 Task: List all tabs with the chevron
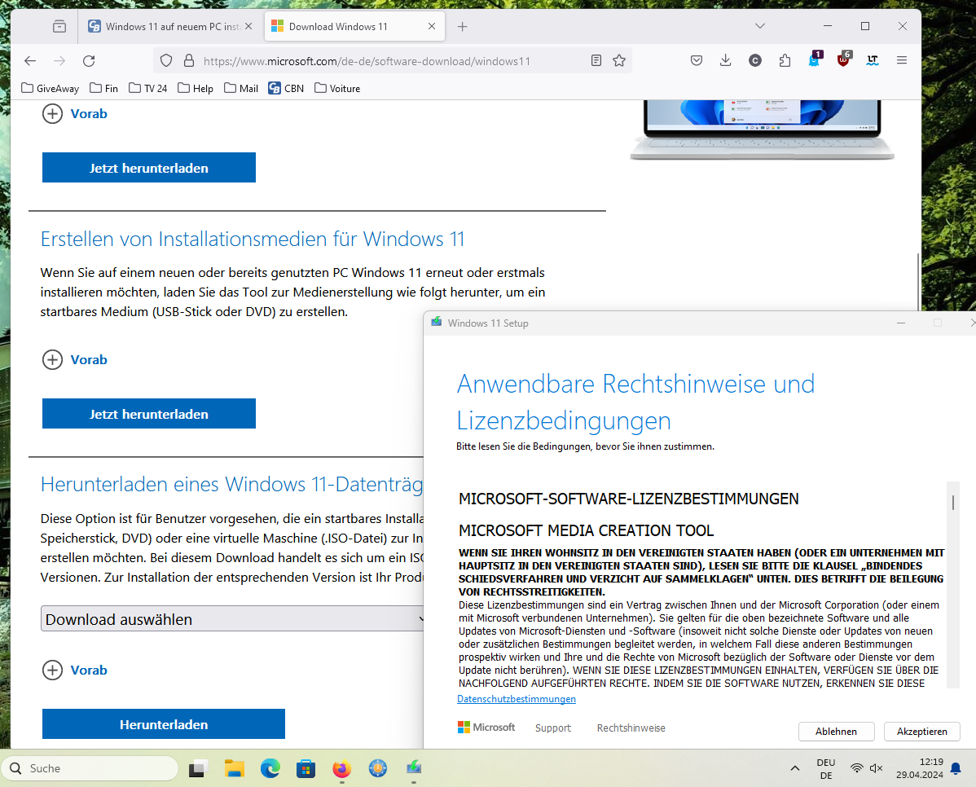pos(759,26)
